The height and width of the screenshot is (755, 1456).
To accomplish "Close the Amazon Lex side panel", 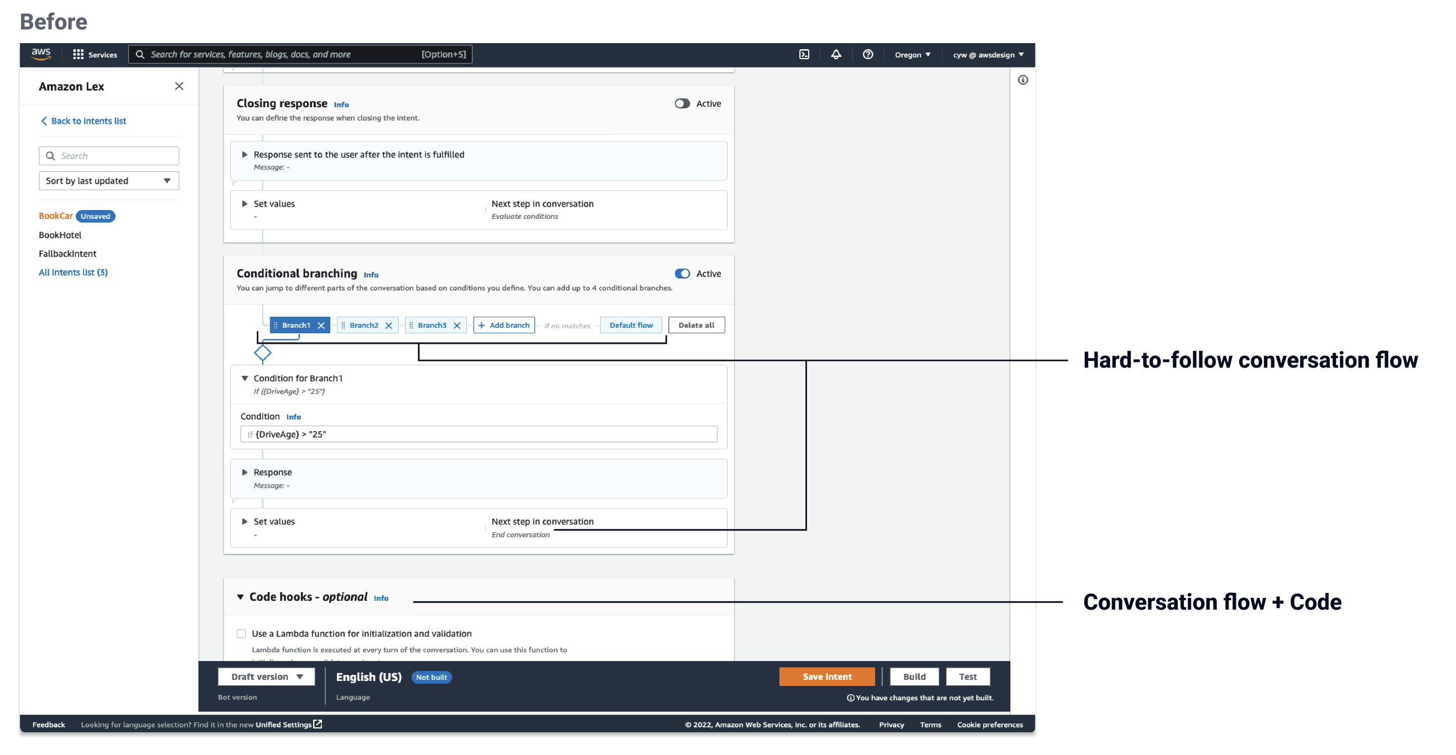I will (x=179, y=86).
